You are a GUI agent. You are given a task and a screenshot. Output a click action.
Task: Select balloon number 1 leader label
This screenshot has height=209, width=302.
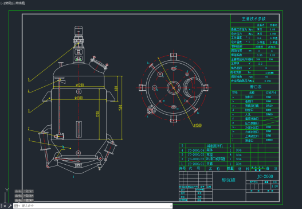coord(29,139)
